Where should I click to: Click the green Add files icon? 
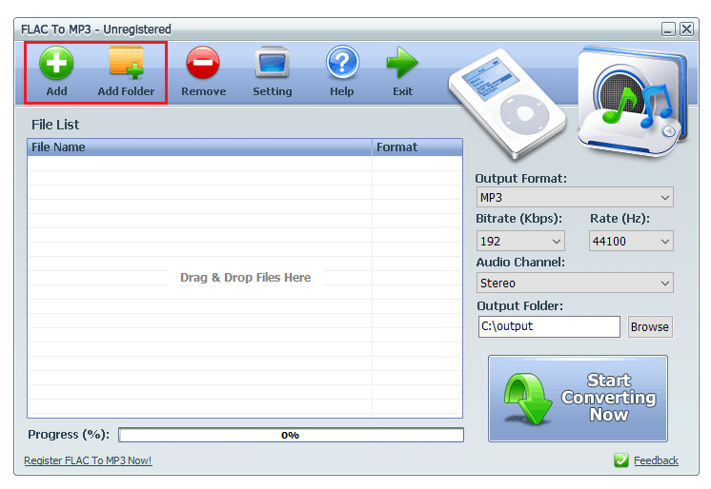(56, 63)
